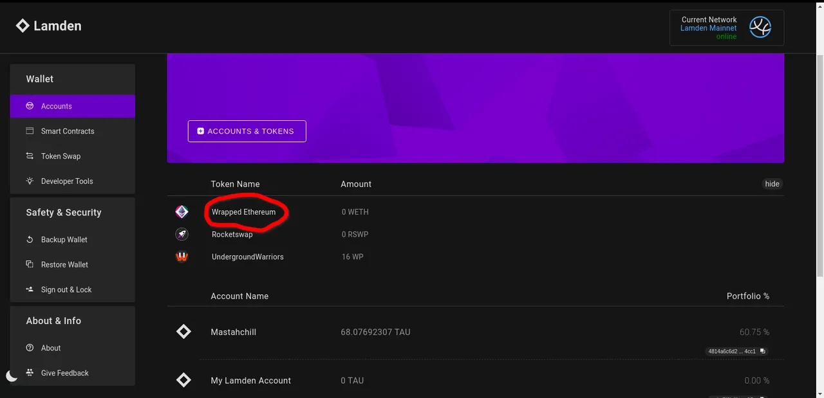Click the Give Feedback people icon

pyautogui.click(x=30, y=373)
